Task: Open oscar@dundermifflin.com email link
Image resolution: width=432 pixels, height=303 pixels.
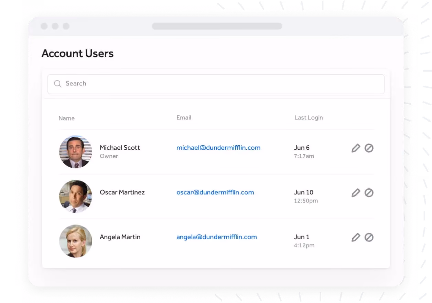Action: 215,192
